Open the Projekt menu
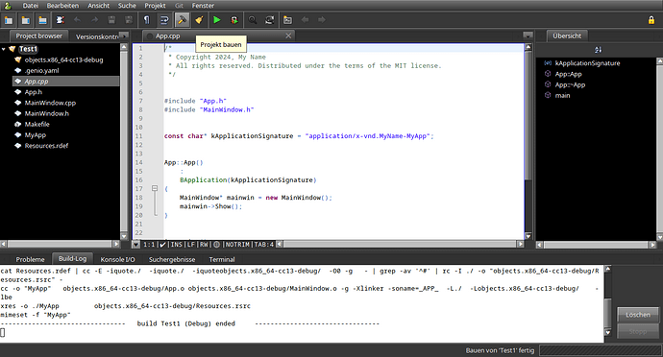663x357 pixels. pos(155,6)
